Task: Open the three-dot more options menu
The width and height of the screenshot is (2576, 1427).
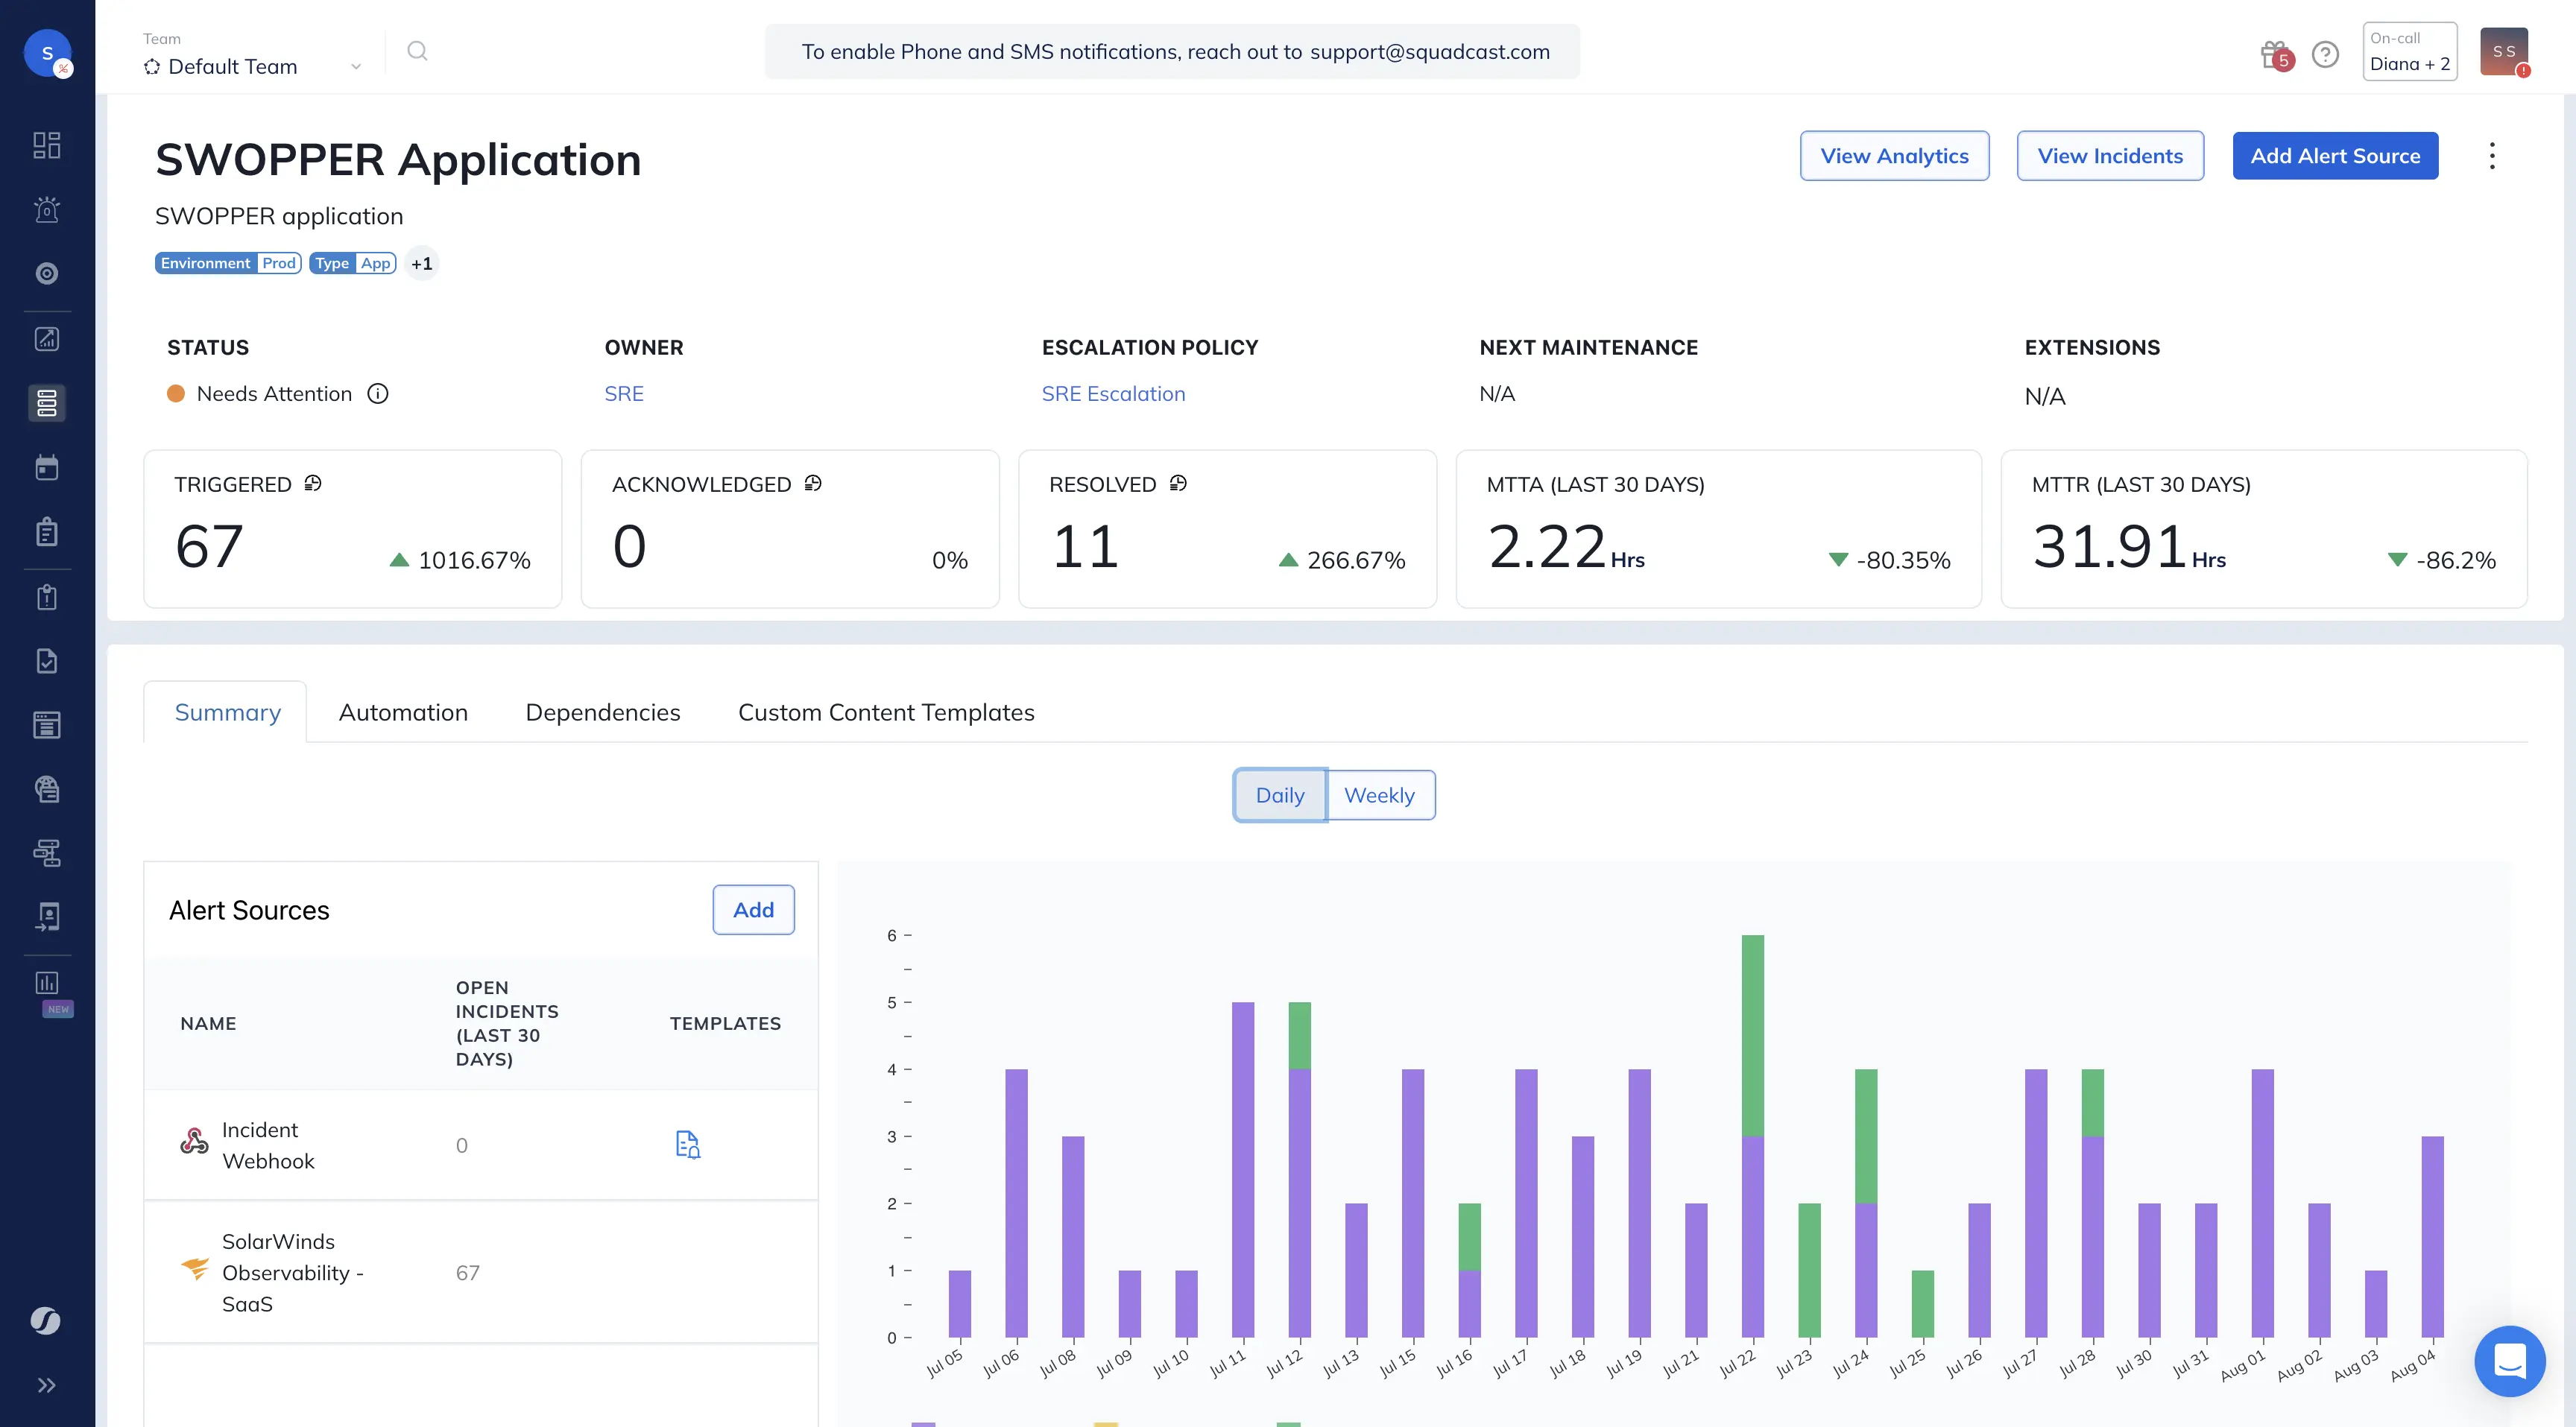Action: pyautogui.click(x=2492, y=156)
